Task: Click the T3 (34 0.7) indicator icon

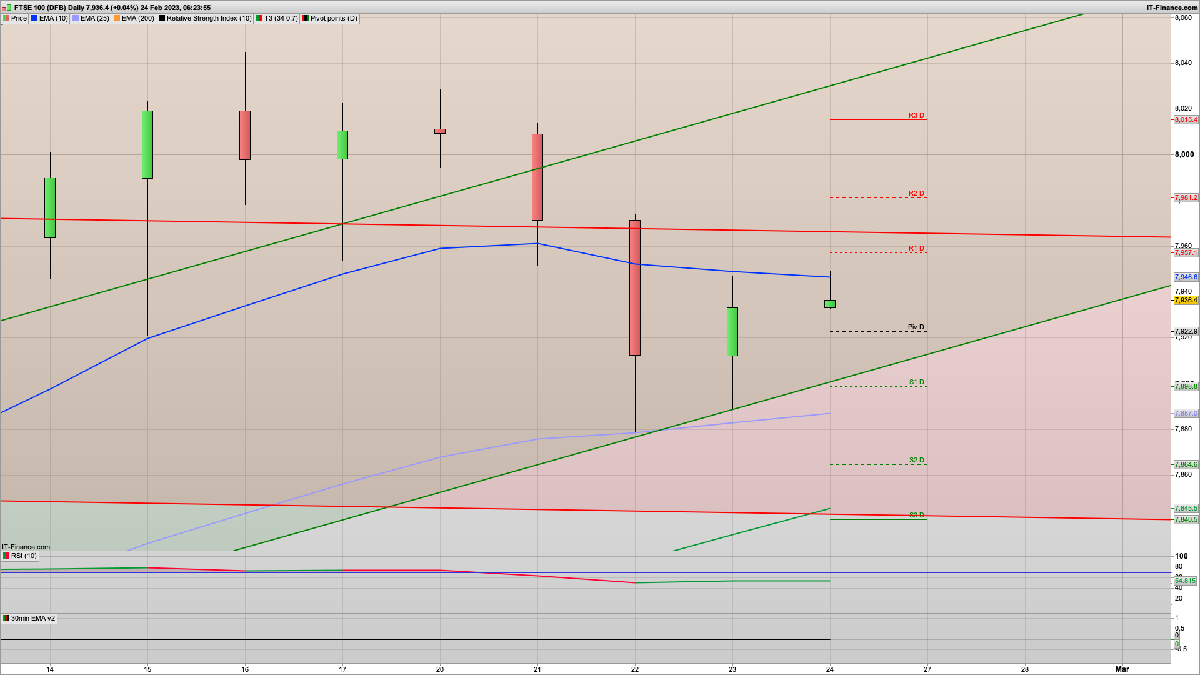Action: click(259, 19)
